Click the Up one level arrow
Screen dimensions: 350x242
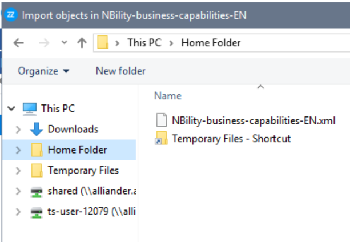(82, 43)
